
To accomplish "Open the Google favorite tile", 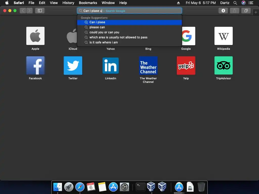I will [x=189, y=36].
